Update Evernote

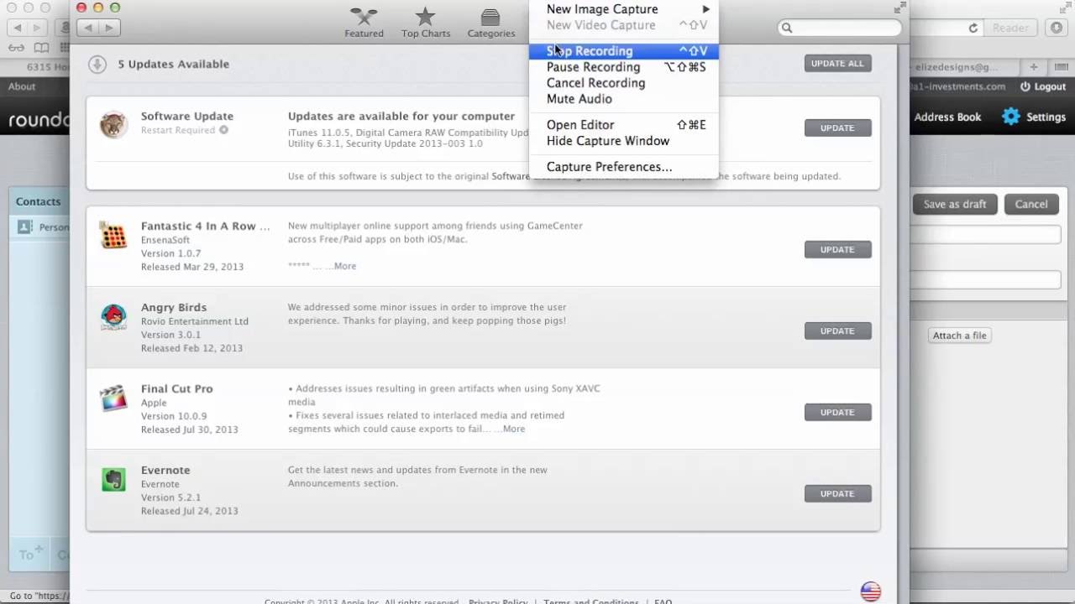(837, 494)
